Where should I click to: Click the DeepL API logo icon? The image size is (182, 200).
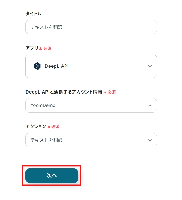37,66
